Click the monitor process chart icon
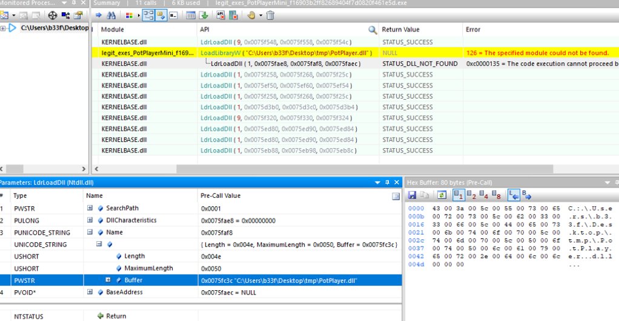619x321 pixels. coord(4,15)
